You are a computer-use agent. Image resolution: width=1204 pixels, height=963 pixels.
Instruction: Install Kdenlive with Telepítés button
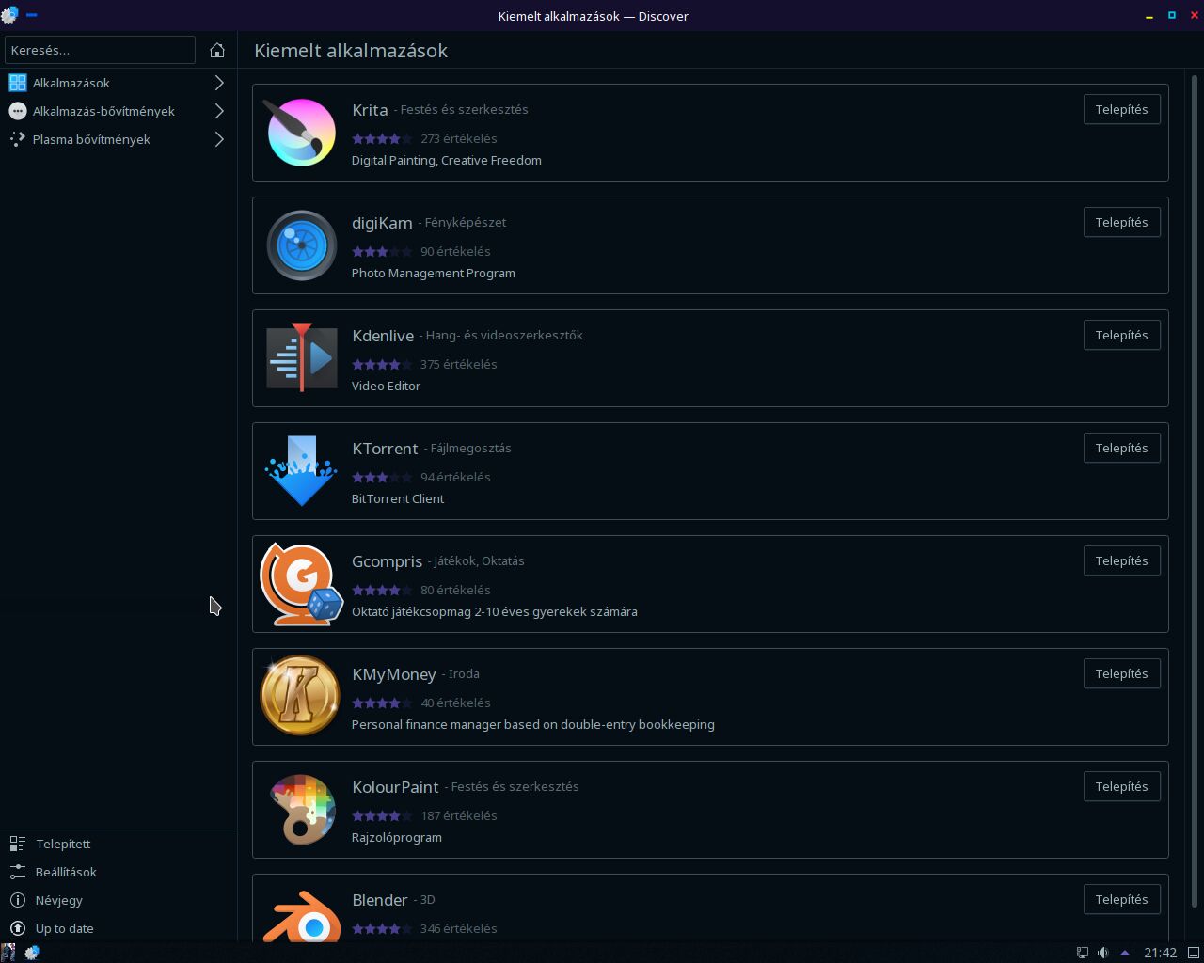[1121, 335]
